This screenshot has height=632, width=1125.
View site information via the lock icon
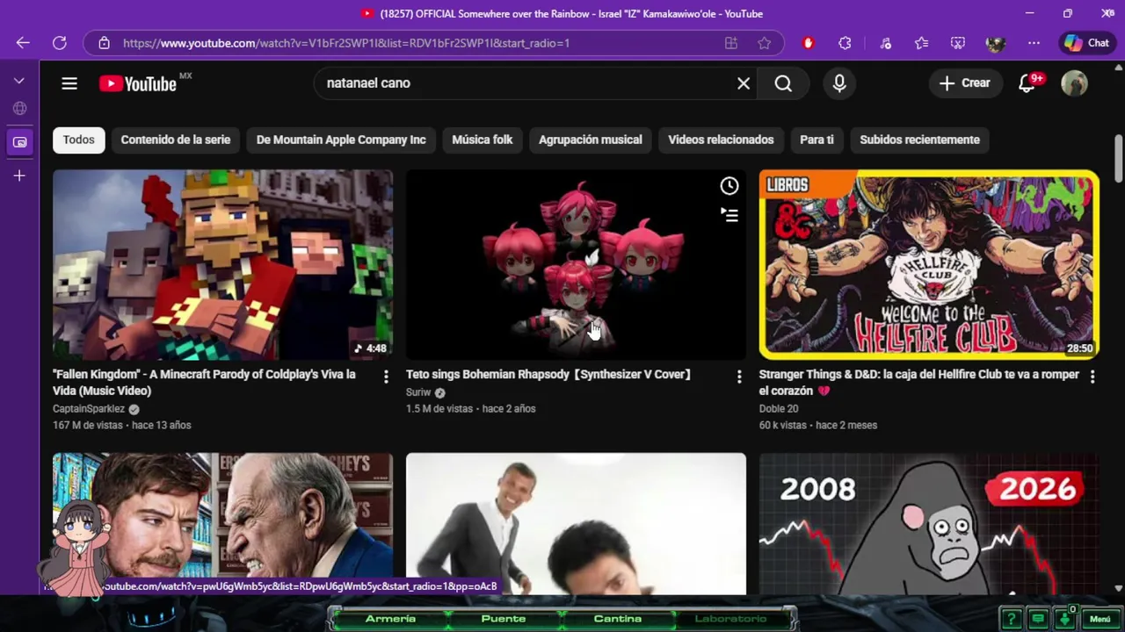(x=104, y=43)
